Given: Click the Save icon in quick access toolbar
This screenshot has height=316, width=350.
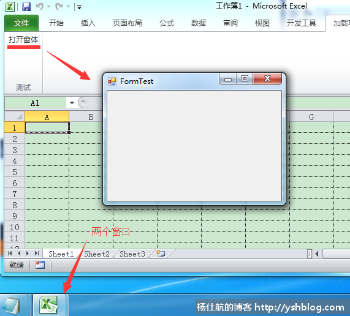Looking at the screenshot, I should coord(26,7).
